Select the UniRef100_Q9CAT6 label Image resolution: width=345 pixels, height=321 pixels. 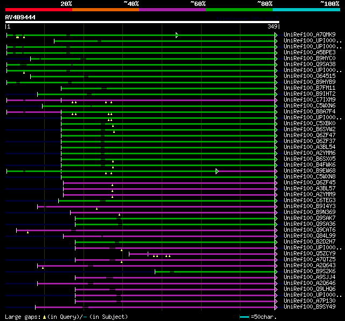[x=309, y=230]
